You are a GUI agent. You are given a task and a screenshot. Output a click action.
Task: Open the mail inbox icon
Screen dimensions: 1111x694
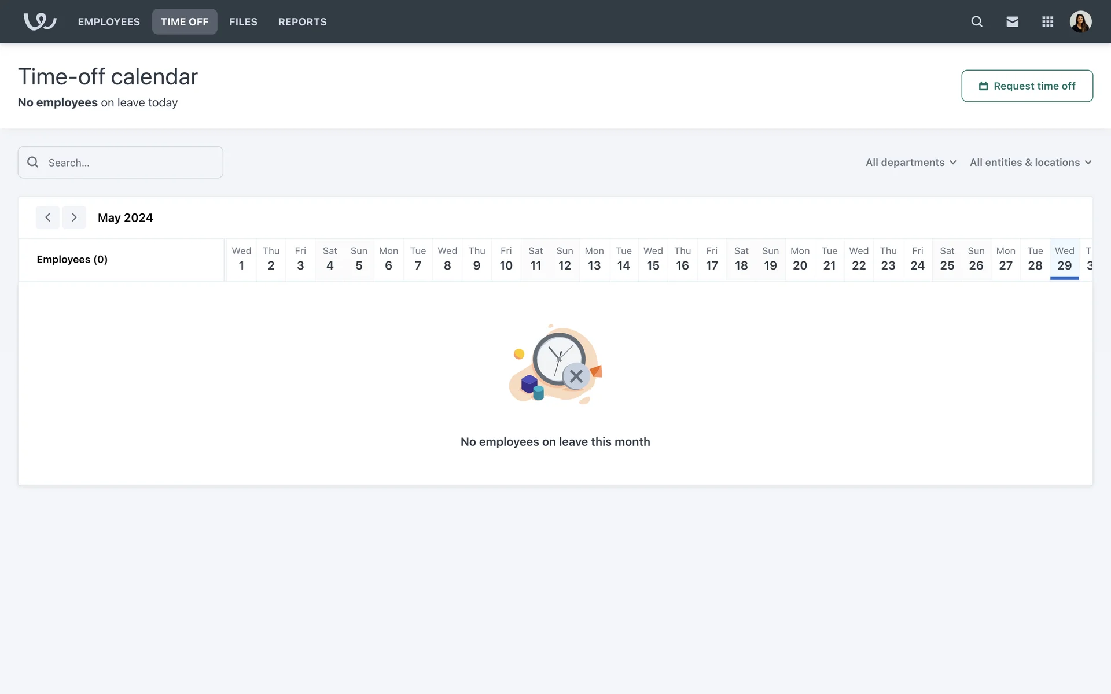tap(1012, 21)
